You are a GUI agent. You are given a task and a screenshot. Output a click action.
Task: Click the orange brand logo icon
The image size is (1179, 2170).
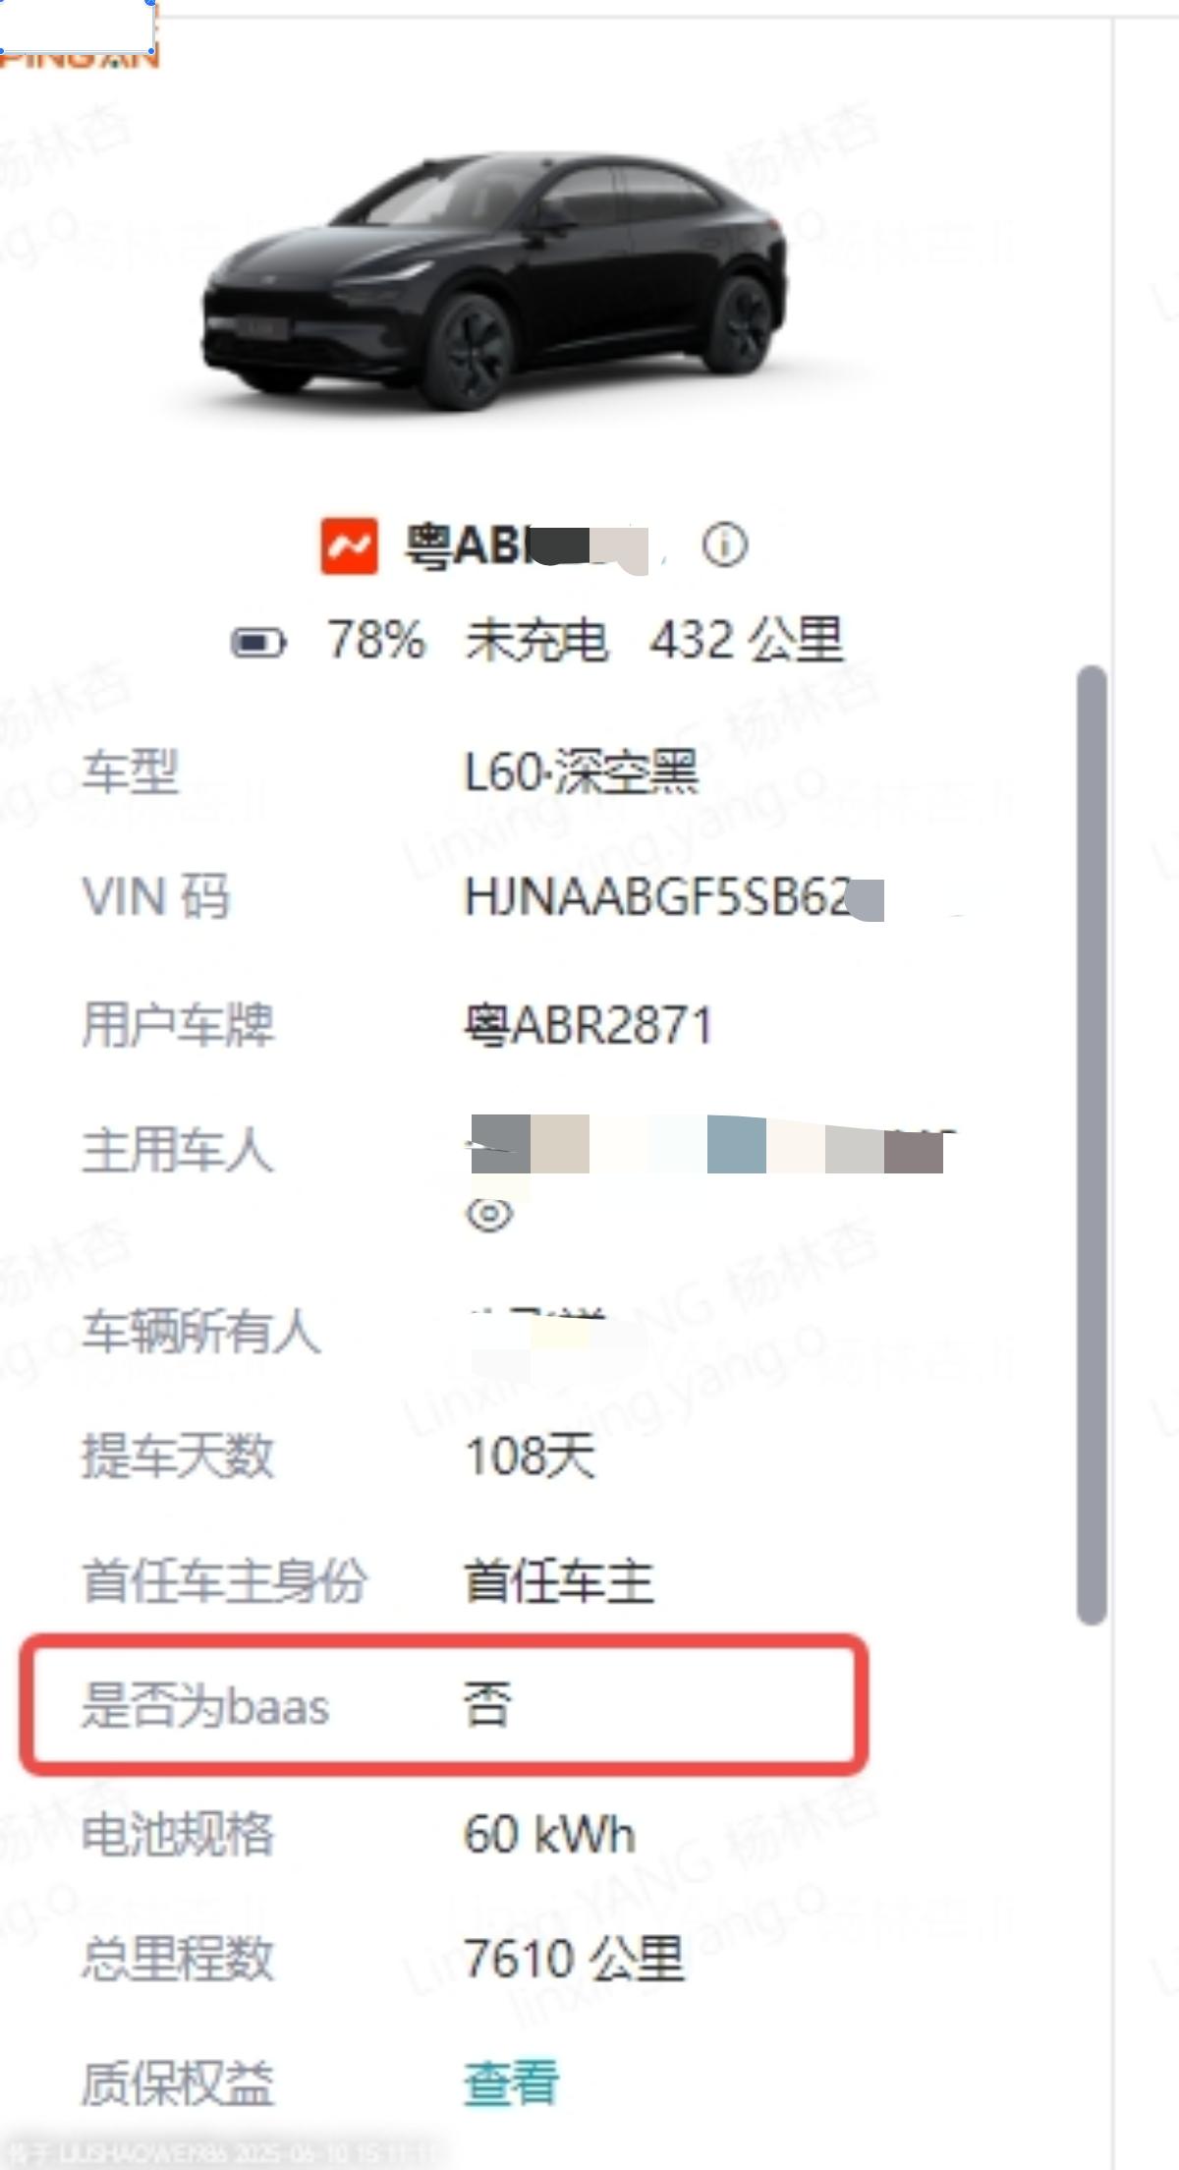pos(349,545)
